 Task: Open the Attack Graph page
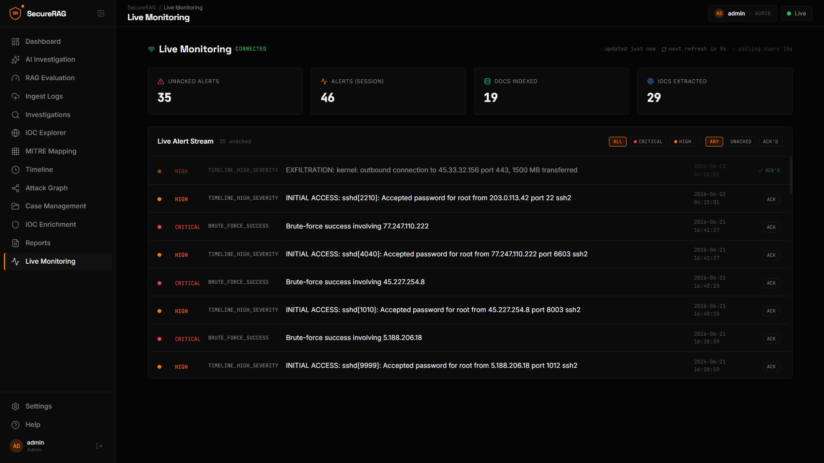tap(58, 188)
